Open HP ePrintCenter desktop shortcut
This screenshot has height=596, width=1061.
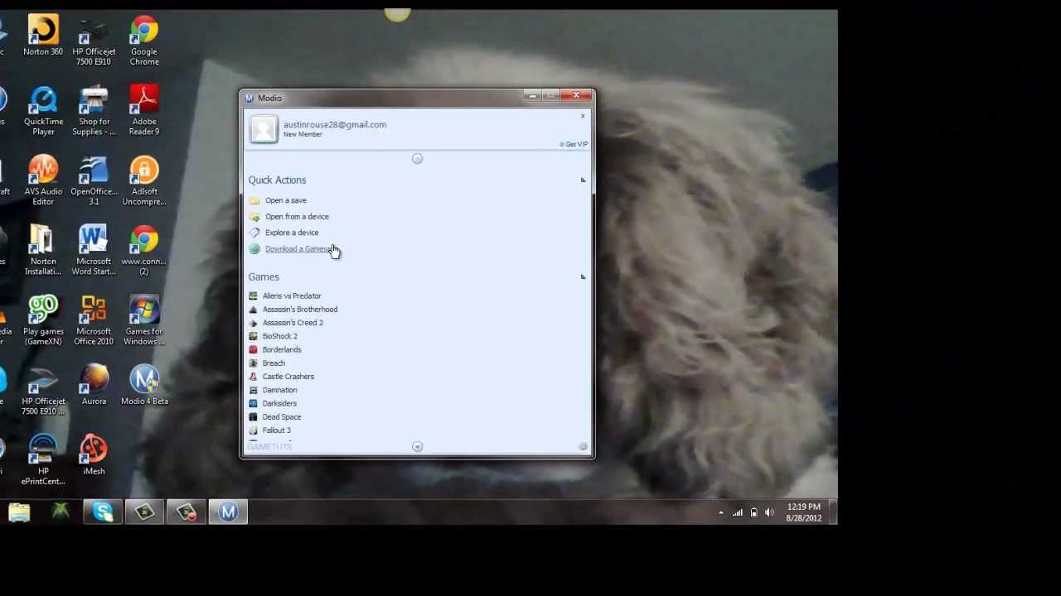[x=43, y=460]
